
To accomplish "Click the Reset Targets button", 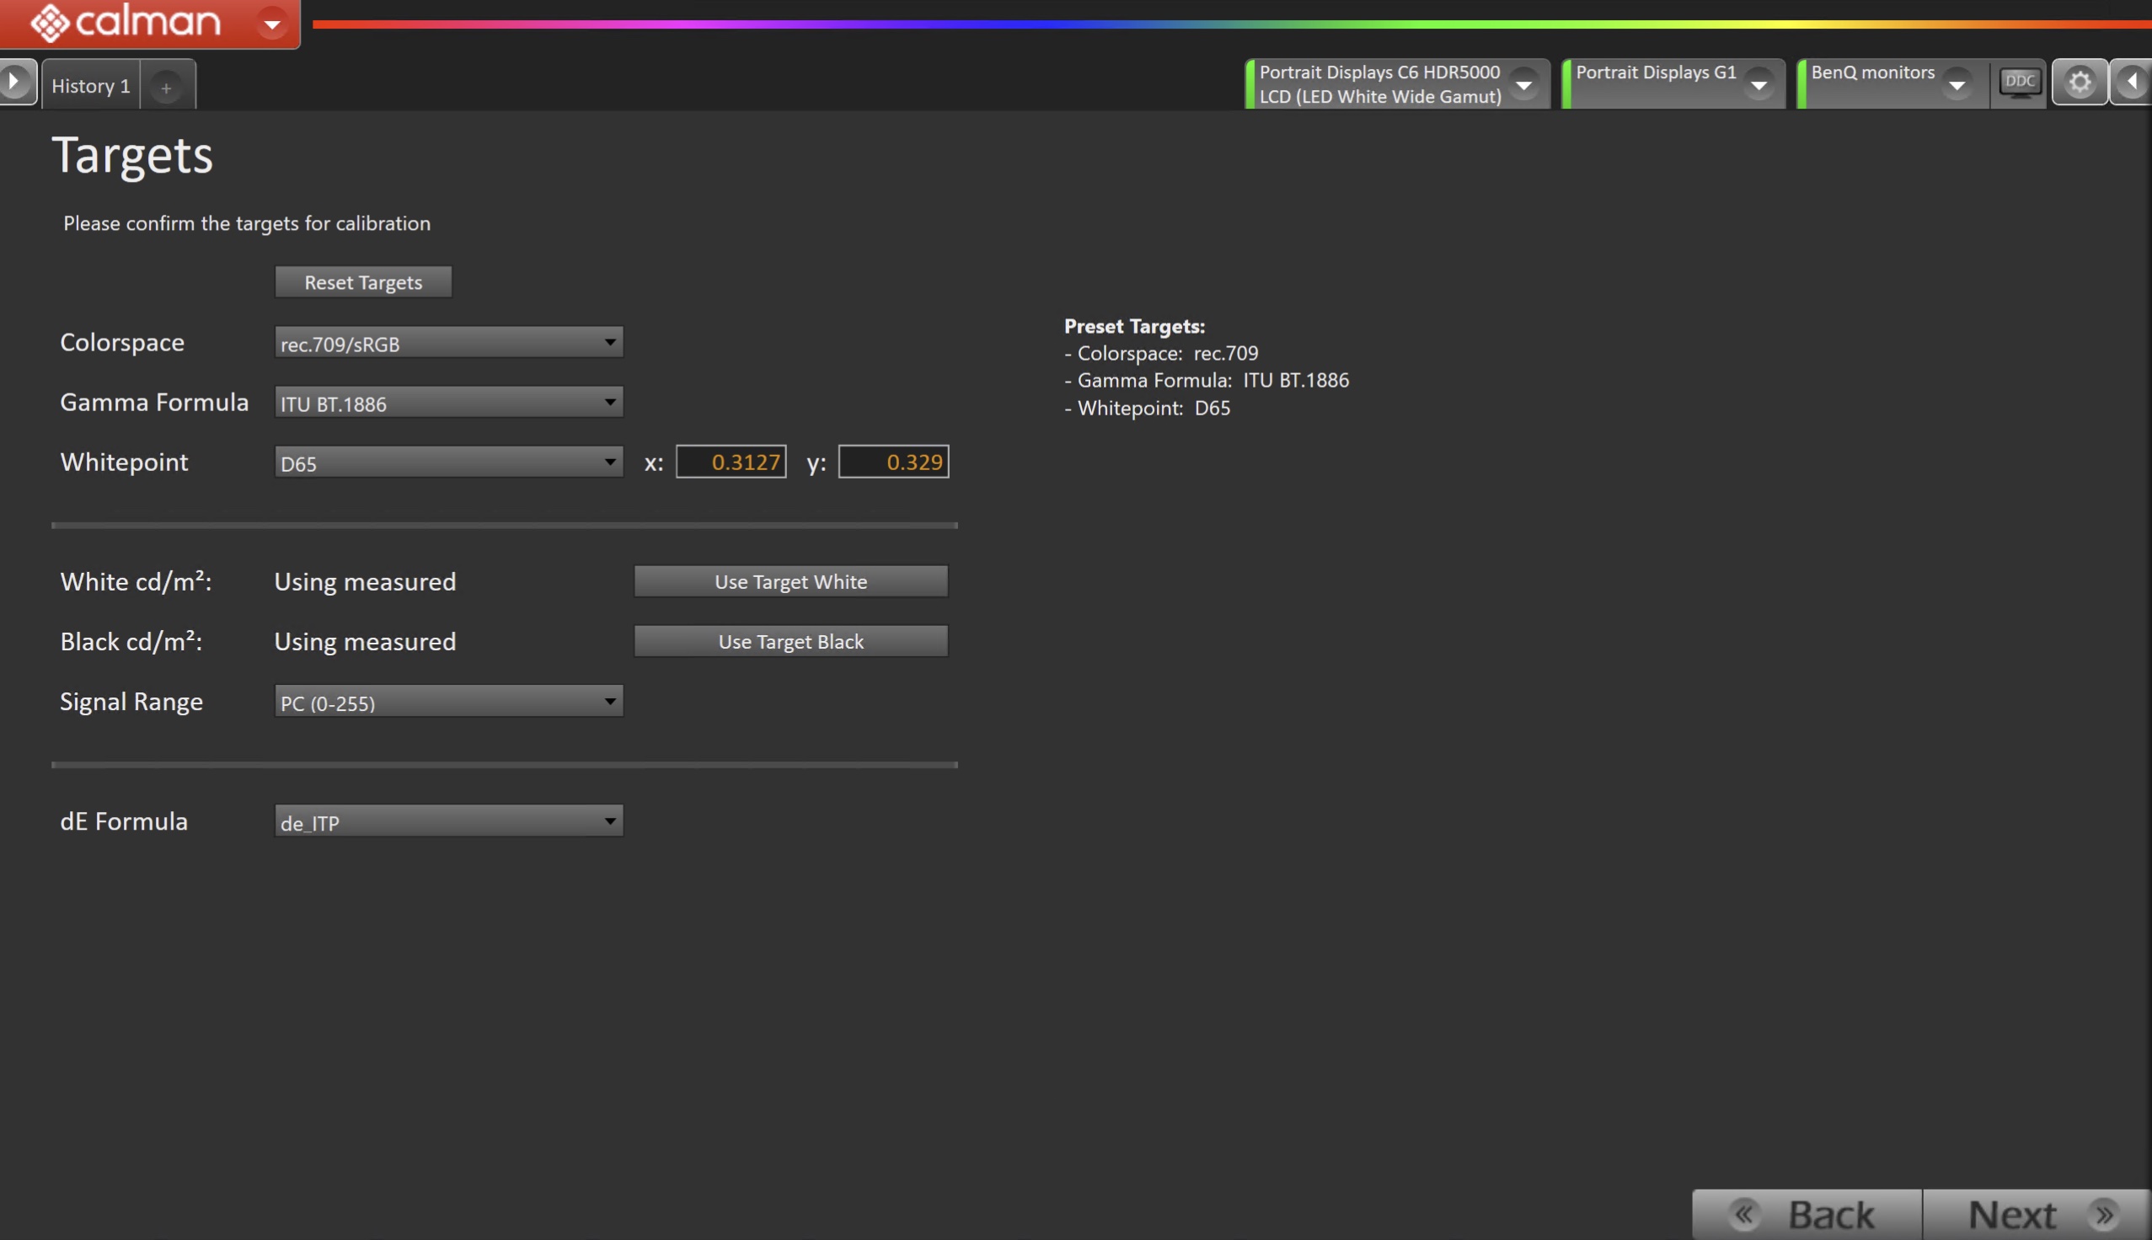I will pos(363,283).
